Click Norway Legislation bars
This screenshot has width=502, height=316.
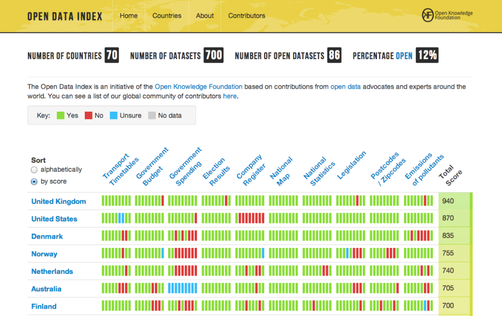(351, 253)
